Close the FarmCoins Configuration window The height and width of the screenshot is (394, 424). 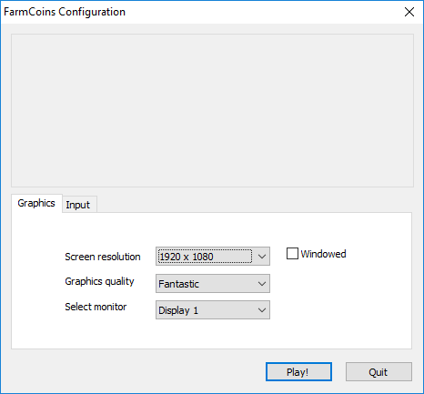click(x=409, y=12)
